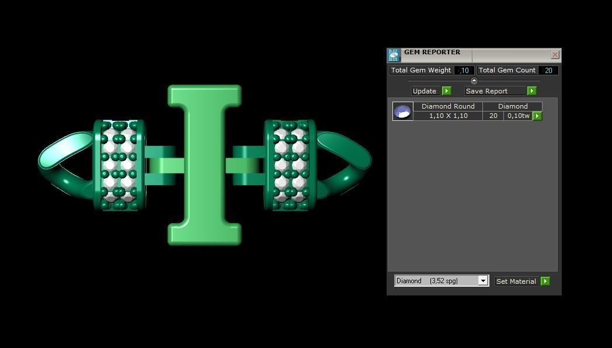Click the green arrow beside Set Material
Screen dimensions: 612x348
point(545,281)
